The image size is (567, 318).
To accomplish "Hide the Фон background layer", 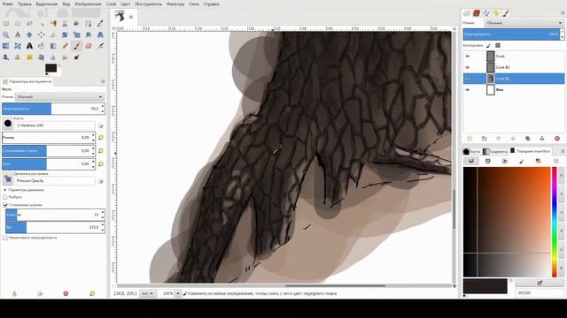I will pyautogui.click(x=467, y=90).
